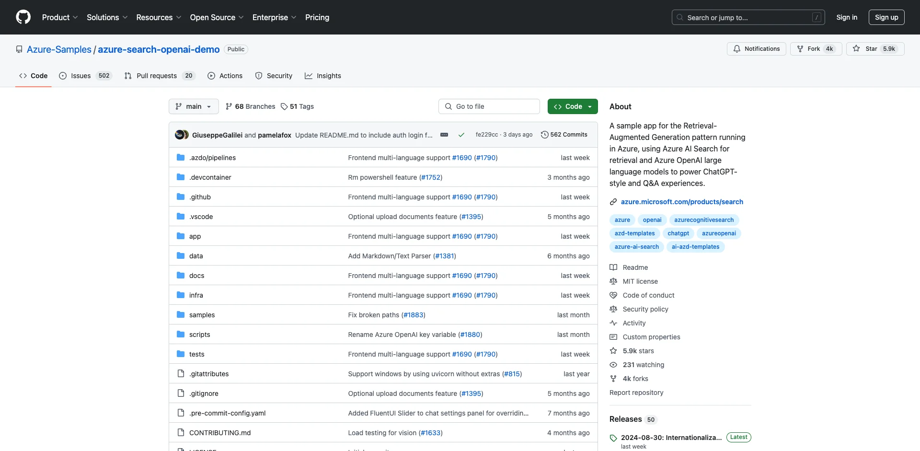This screenshot has width=920, height=451.
Task: Open 562 Commits history
Action: coord(564,135)
